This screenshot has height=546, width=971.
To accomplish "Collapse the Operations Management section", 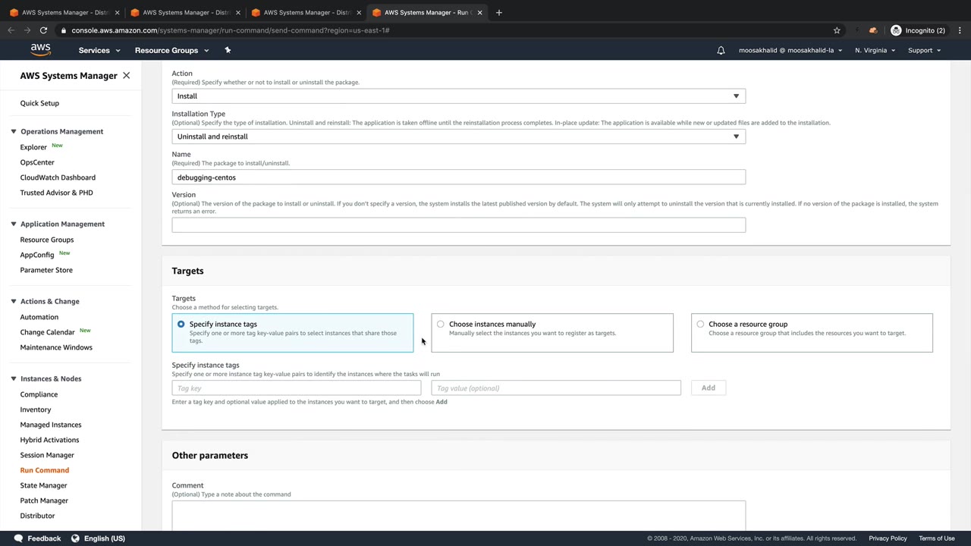I will point(14,131).
